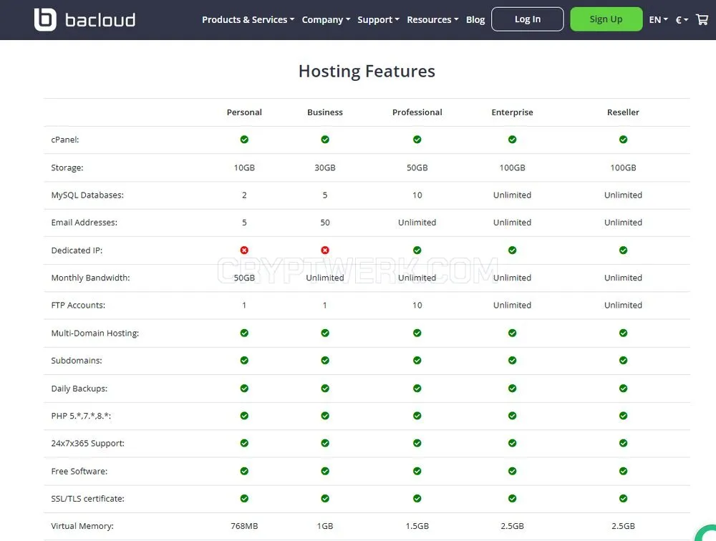Click the bacloud logo
The width and height of the screenshot is (716, 541).
pos(84,19)
